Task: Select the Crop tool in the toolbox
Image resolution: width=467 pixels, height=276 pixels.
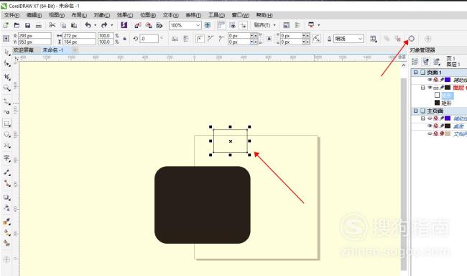Action: click(x=6, y=77)
